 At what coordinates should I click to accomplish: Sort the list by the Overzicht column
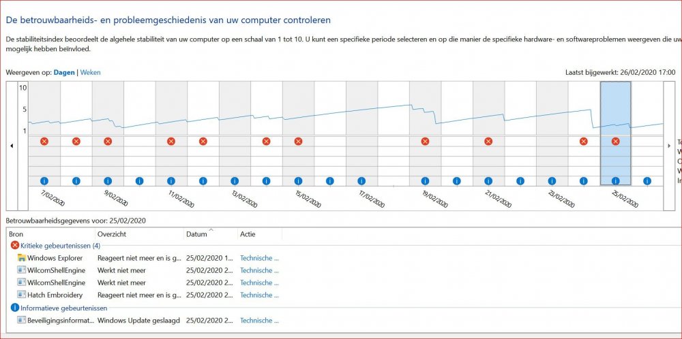(139, 234)
